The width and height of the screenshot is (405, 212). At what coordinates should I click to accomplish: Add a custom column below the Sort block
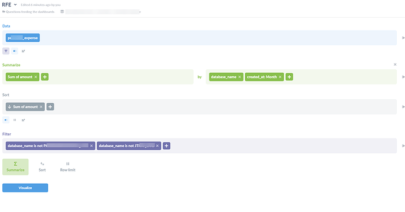[23, 120]
